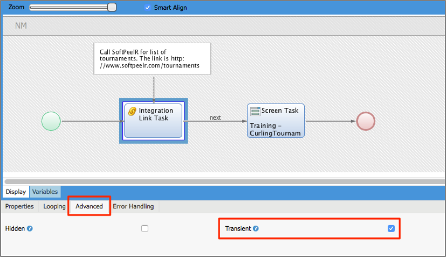Screen dimensions: 446x257
Task: Click the 'next' connector label
Action: coord(215,118)
